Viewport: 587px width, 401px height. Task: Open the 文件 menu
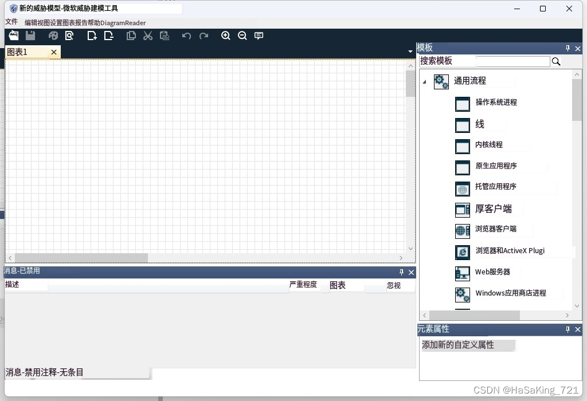point(11,22)
